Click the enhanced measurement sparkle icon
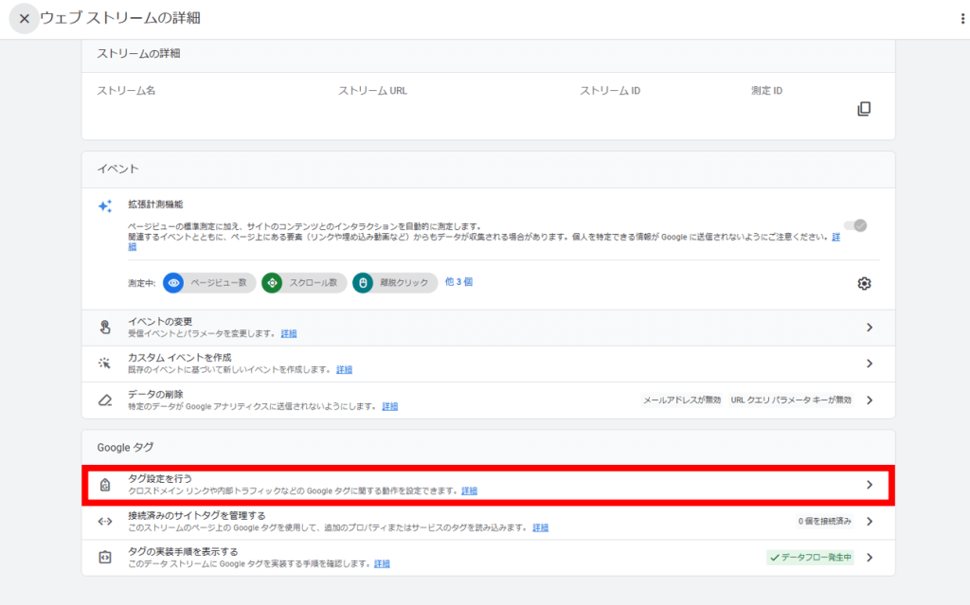Viewport: 970px width, 605px height. (105, 206)
